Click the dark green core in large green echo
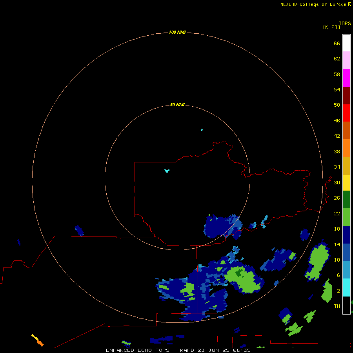Screen dimensions: 353x353 [240, 273]
